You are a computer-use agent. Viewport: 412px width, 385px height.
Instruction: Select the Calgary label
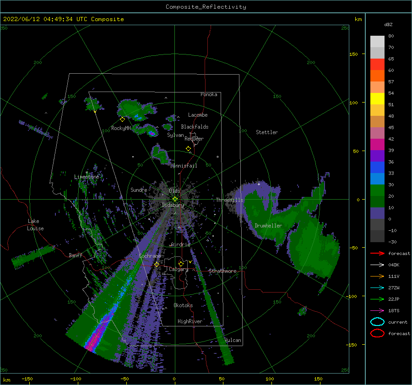click(x=179, y=269)
